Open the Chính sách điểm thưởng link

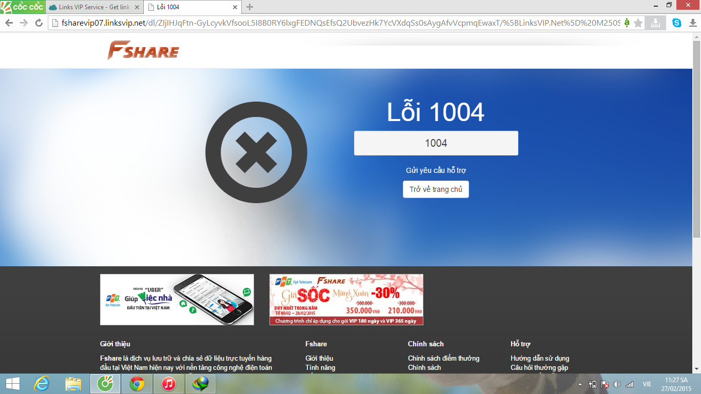(x=443, y=358)
